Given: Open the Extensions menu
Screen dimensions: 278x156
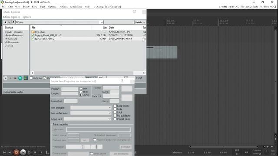Looking at the screenshot, I should point(76,6).
